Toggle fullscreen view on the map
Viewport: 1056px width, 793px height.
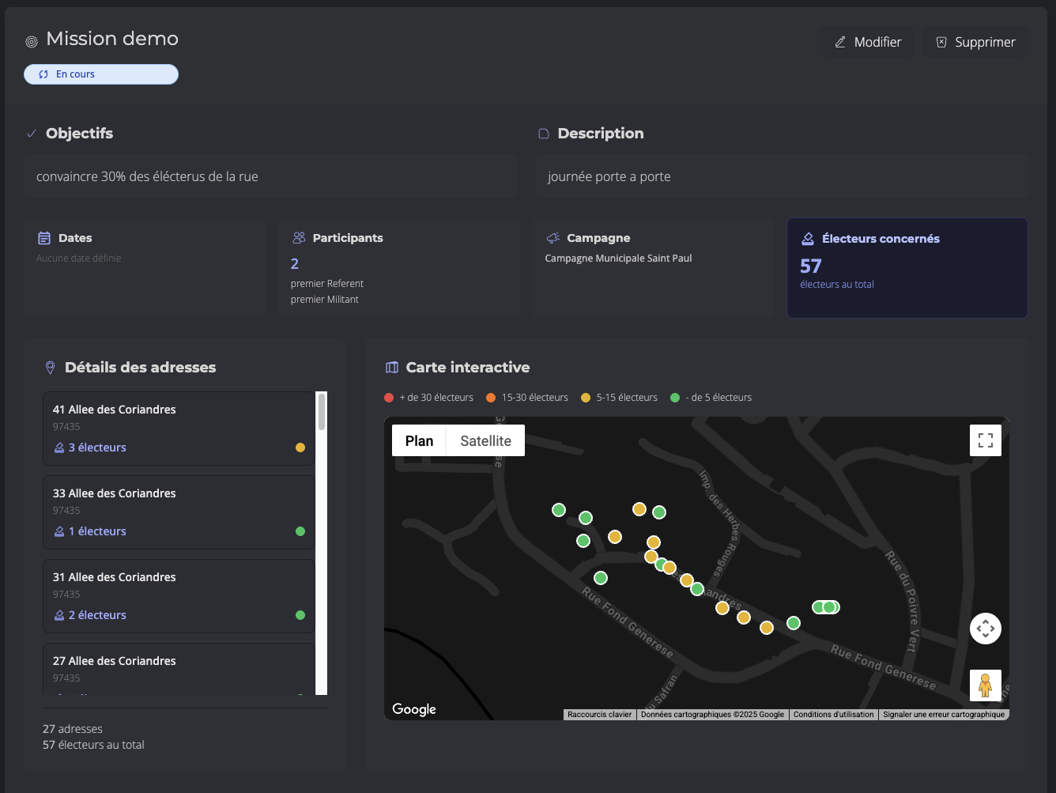985,440
